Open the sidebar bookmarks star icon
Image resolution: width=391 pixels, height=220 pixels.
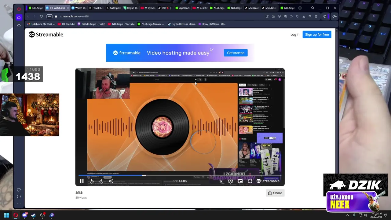pyautogui.click(x=19, y=25)
